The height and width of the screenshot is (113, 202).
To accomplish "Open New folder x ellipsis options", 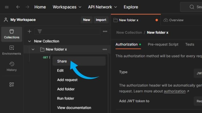I will tap(105, 49).
